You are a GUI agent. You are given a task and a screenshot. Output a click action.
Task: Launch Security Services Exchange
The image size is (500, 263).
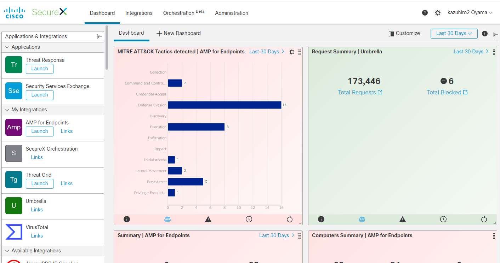tap(40, 95)
